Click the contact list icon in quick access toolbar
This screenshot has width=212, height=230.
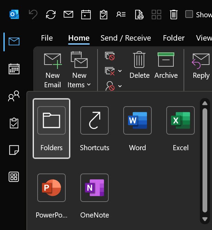pyautogui.click(x=121, y=14)
